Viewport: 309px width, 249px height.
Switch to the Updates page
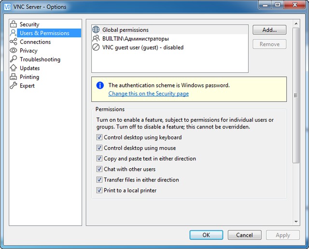point(30,68)
